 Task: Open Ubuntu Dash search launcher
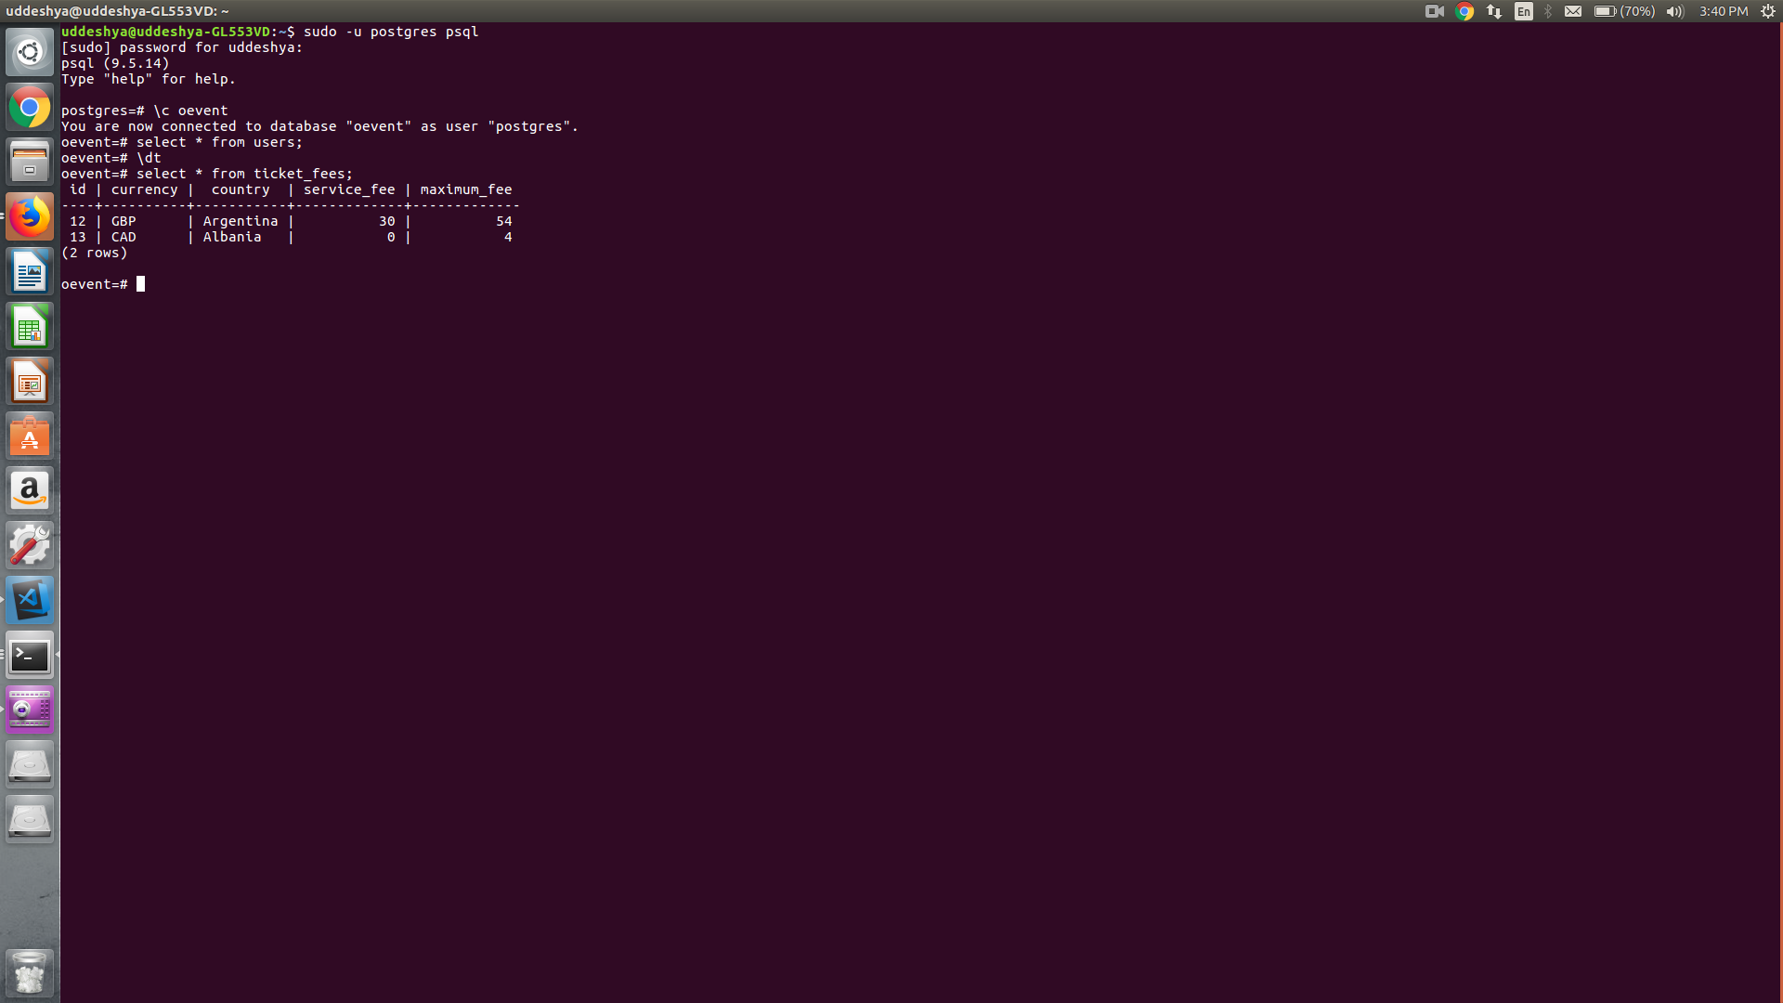point(30,52)
